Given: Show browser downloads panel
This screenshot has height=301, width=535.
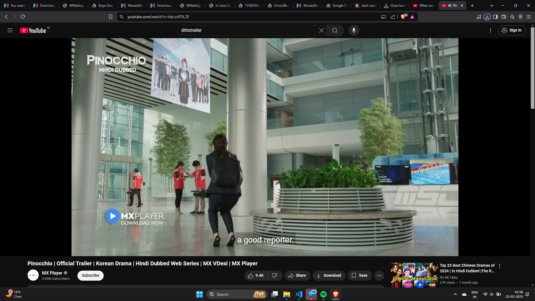Looking at the screenshot, I should [x=487, y=17].
